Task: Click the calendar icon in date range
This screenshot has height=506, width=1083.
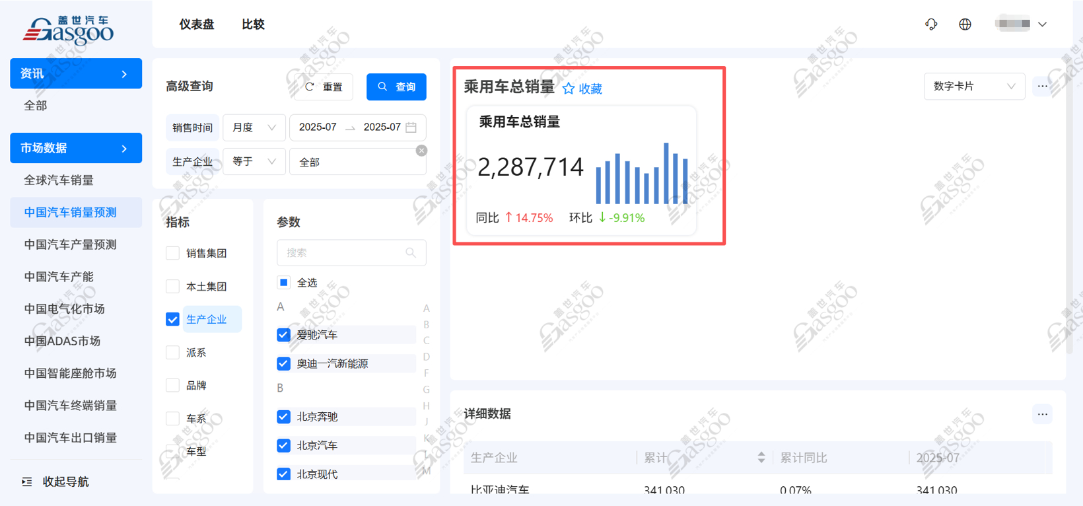Action: click(x=411, y=127)
